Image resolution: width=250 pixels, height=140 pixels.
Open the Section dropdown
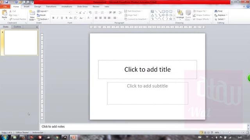click(43, 19)
